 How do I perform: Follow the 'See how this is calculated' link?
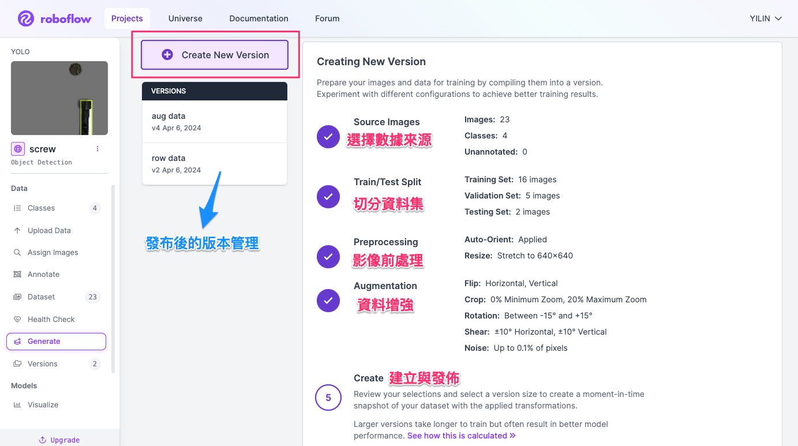[x=461, y=436]
